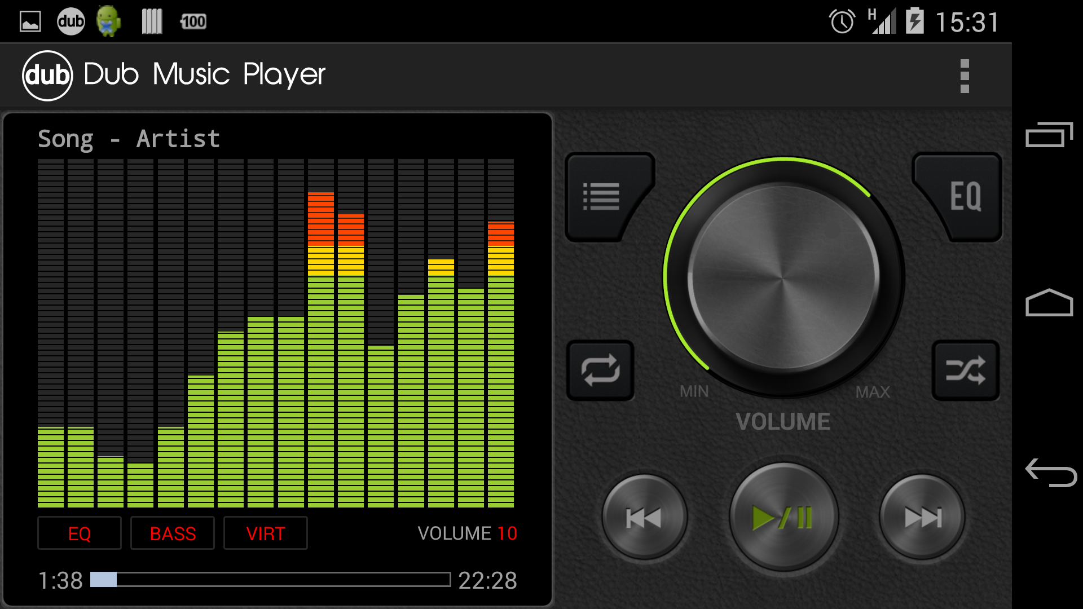This screenshot has width=1083, height=609.
Task: Open the overflow menu
Action: [x=965, y=75]
